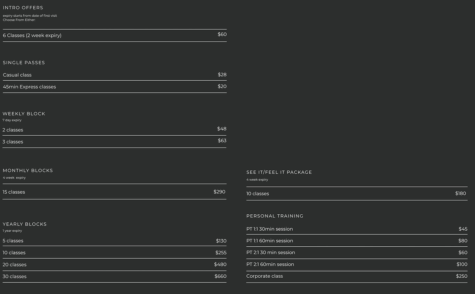Viewport: 475px width, 294px height.
Task: Click the $255 price in yearly blocks
Action: [221, 253]
